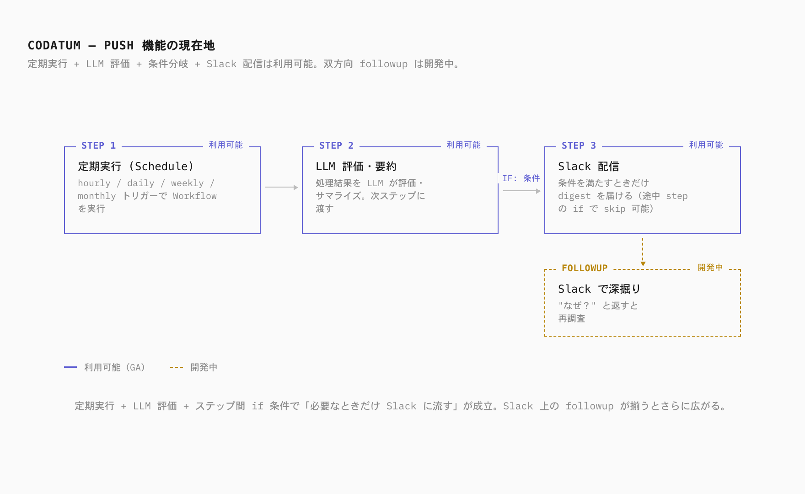Select the heading "Slack 配信"
Viewport: 805px width, 494px height.
point(589,166)
